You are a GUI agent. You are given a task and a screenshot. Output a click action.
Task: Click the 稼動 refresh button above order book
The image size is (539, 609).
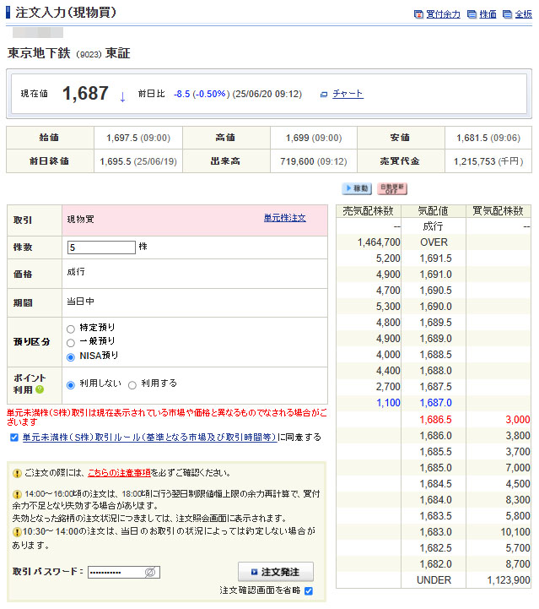click(x=357, y=188)
